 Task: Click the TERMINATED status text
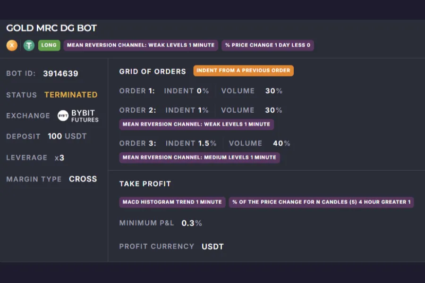click(71, 95)
